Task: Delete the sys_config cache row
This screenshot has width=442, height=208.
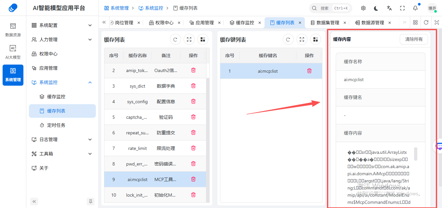Action: tap(193, 101)
